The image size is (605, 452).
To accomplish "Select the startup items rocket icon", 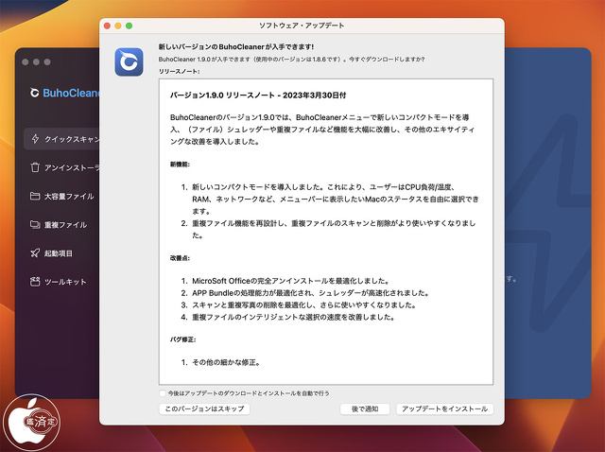I will pos(35,253).
